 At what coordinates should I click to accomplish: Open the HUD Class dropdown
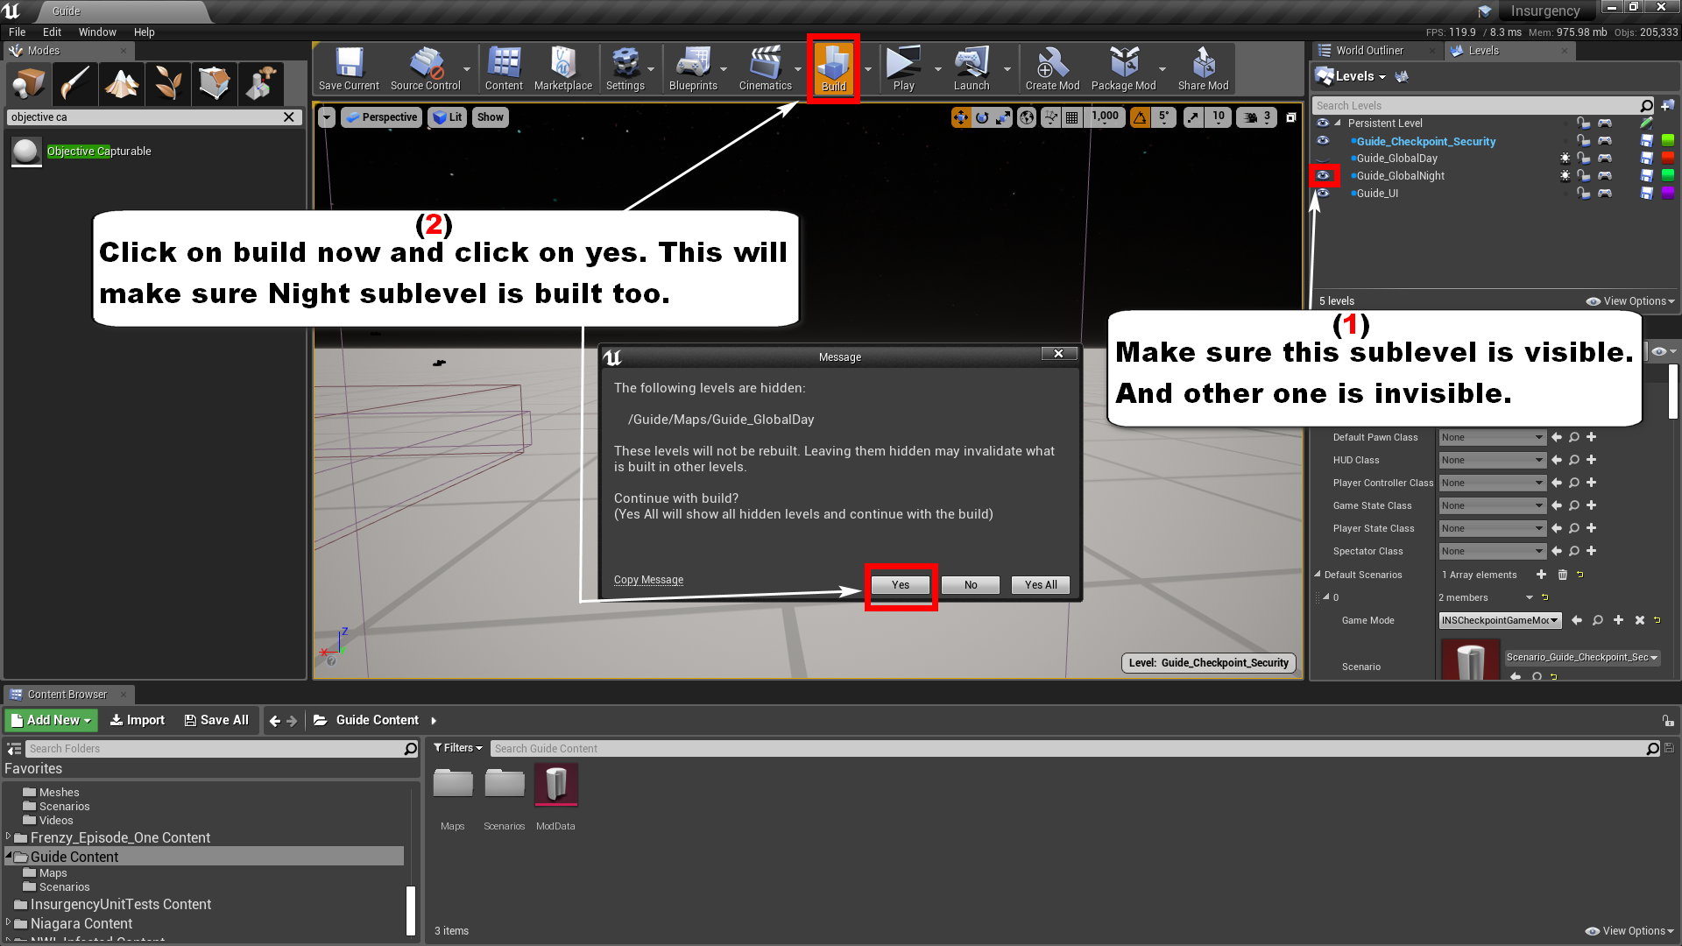tap(1493, 460)
